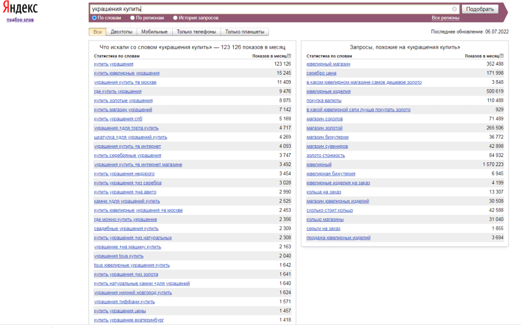521x329 pixels.
Task: Open 'магазин золотой' similar query link
Action: click(x=324, y=128)
